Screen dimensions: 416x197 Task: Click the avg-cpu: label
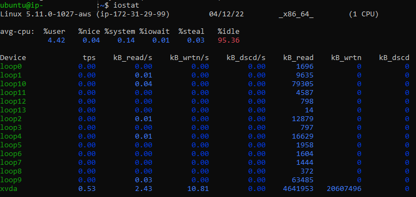tap(17, 32)
